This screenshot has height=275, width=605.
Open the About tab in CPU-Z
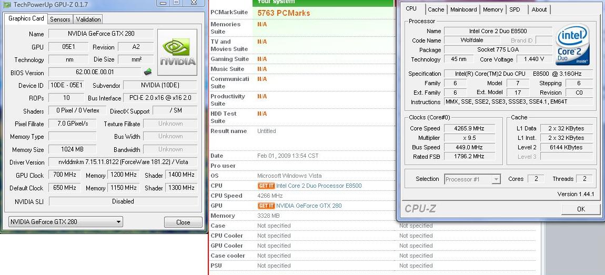539,9
